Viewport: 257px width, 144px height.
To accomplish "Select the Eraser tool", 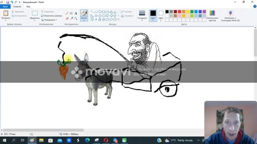I will pos(67,18).
